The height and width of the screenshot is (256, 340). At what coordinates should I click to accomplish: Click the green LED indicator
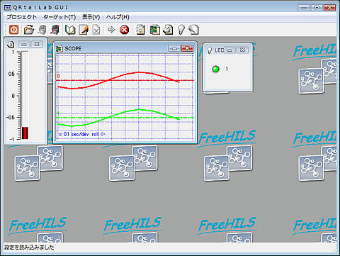coord(215,69)
